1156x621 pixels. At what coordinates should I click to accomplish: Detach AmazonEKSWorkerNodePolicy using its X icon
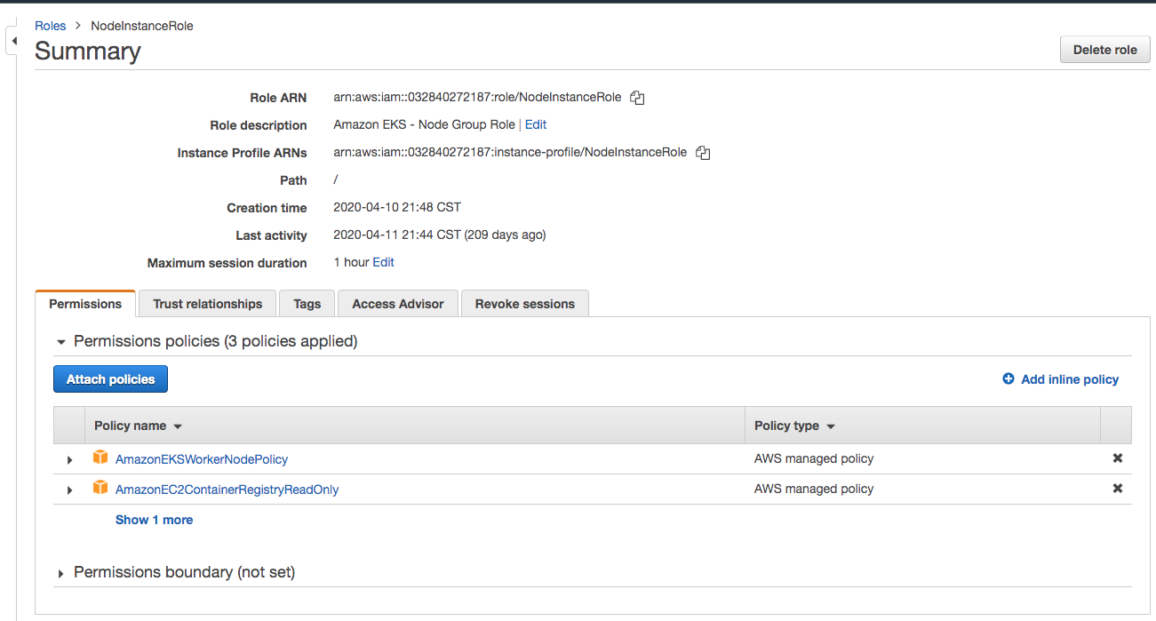[1117, 458]
